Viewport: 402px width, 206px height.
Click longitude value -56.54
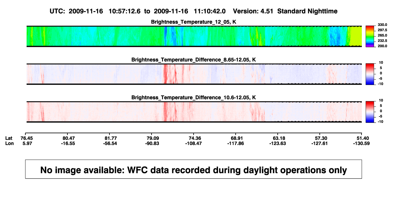(111, 143)
